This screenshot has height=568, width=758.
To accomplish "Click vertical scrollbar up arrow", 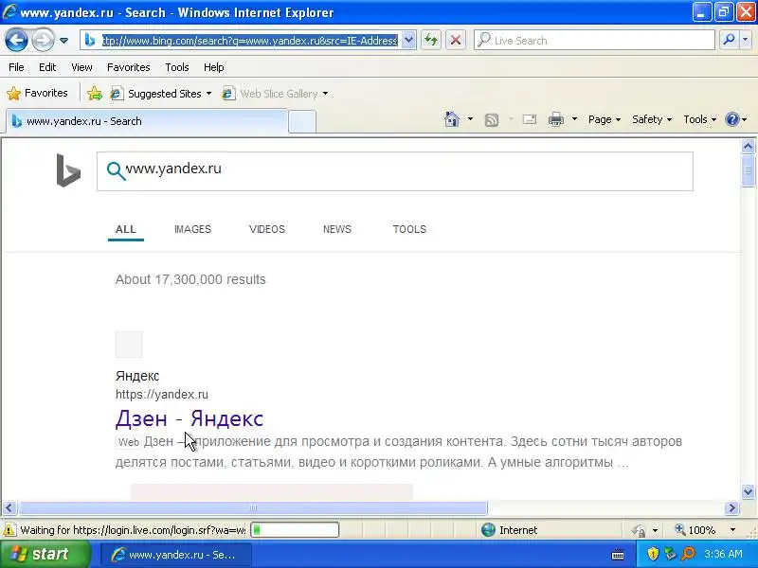I will (x=748, y=146).
